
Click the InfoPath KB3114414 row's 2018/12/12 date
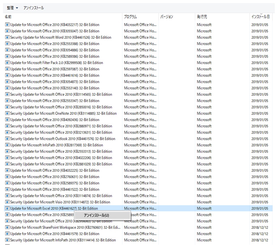click(260, 240)
